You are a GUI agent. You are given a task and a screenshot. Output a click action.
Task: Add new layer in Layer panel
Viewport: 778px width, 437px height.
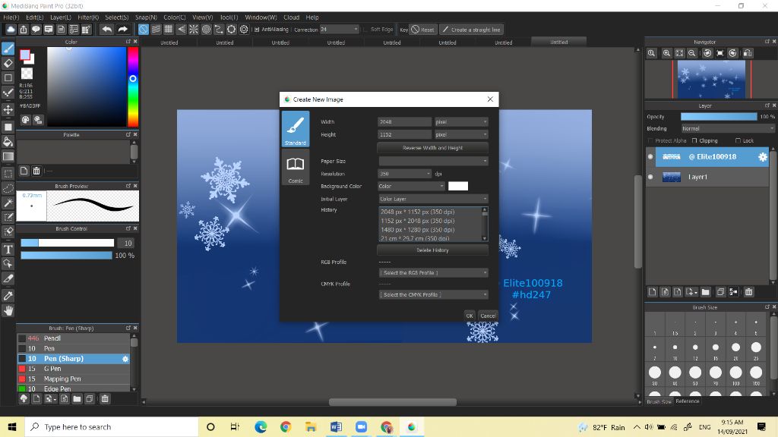653,292
